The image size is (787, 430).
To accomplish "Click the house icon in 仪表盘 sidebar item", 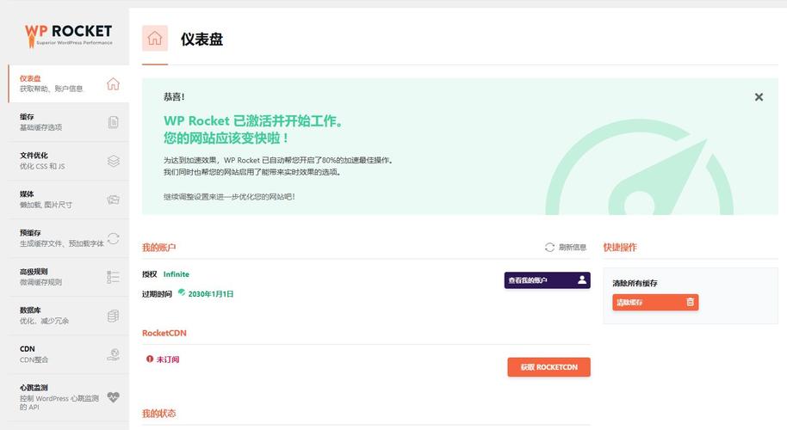I will [x=113, y=83].
